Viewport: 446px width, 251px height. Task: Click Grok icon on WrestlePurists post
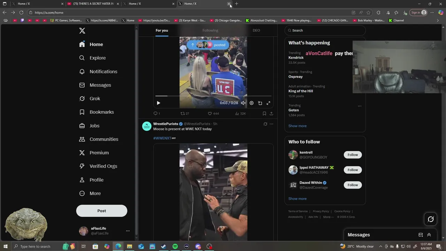pyautogui.click(x=265, y=124)
